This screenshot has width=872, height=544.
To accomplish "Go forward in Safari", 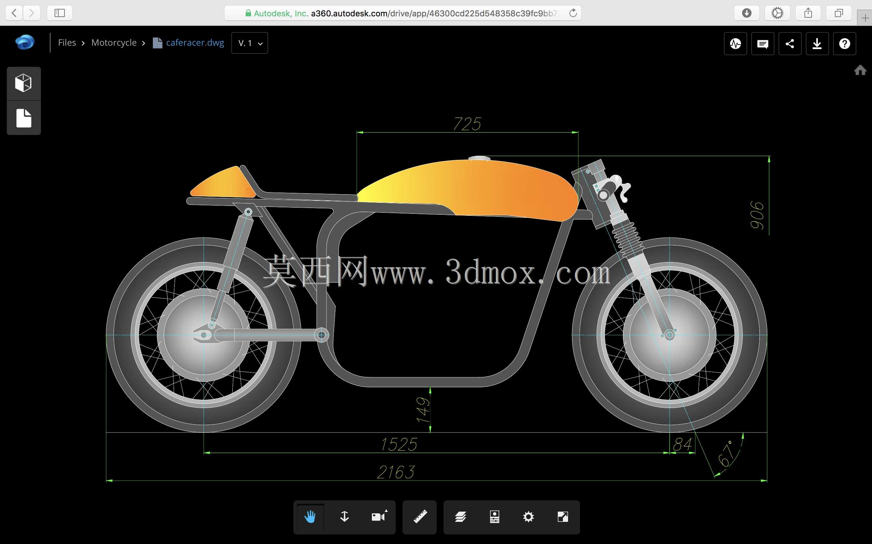I will (32, 13).
